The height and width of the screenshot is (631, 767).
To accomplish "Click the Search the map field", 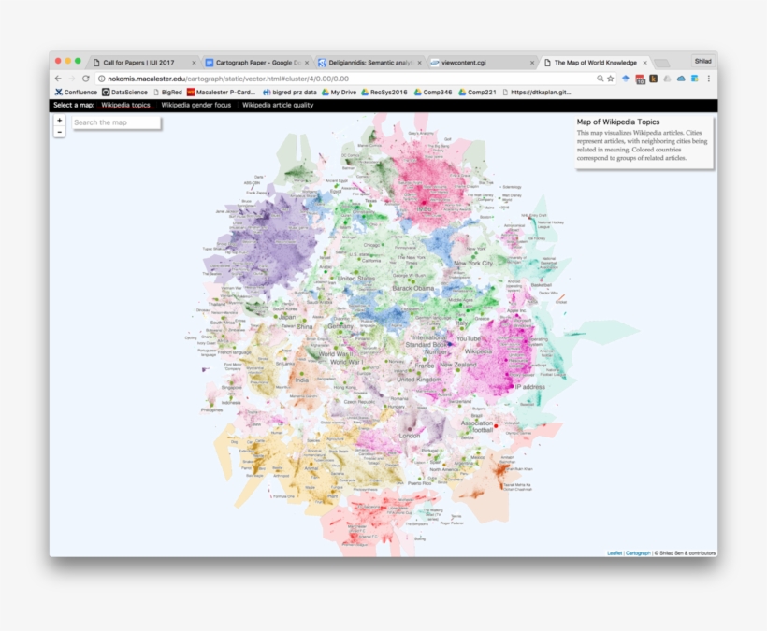I will point(116,122).
